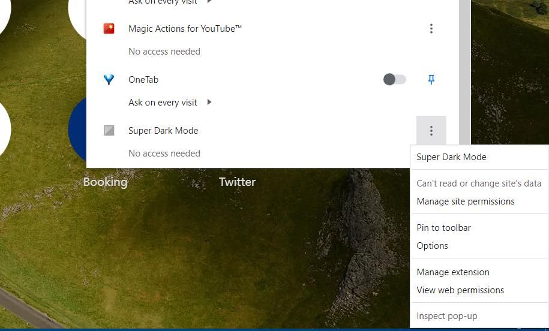Click 'No access needed' under Super Dark Mode
This screenshot has width=549, height=331.
(x=164, y=154)
